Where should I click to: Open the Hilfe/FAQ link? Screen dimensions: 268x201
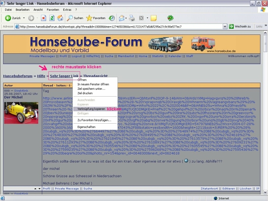point(93,56)
